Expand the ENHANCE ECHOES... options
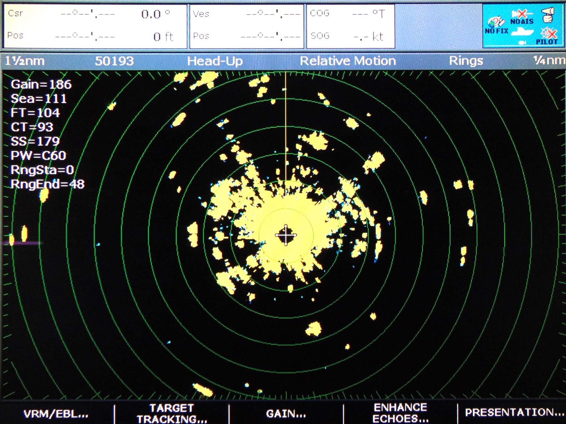 tap(400, 413)
